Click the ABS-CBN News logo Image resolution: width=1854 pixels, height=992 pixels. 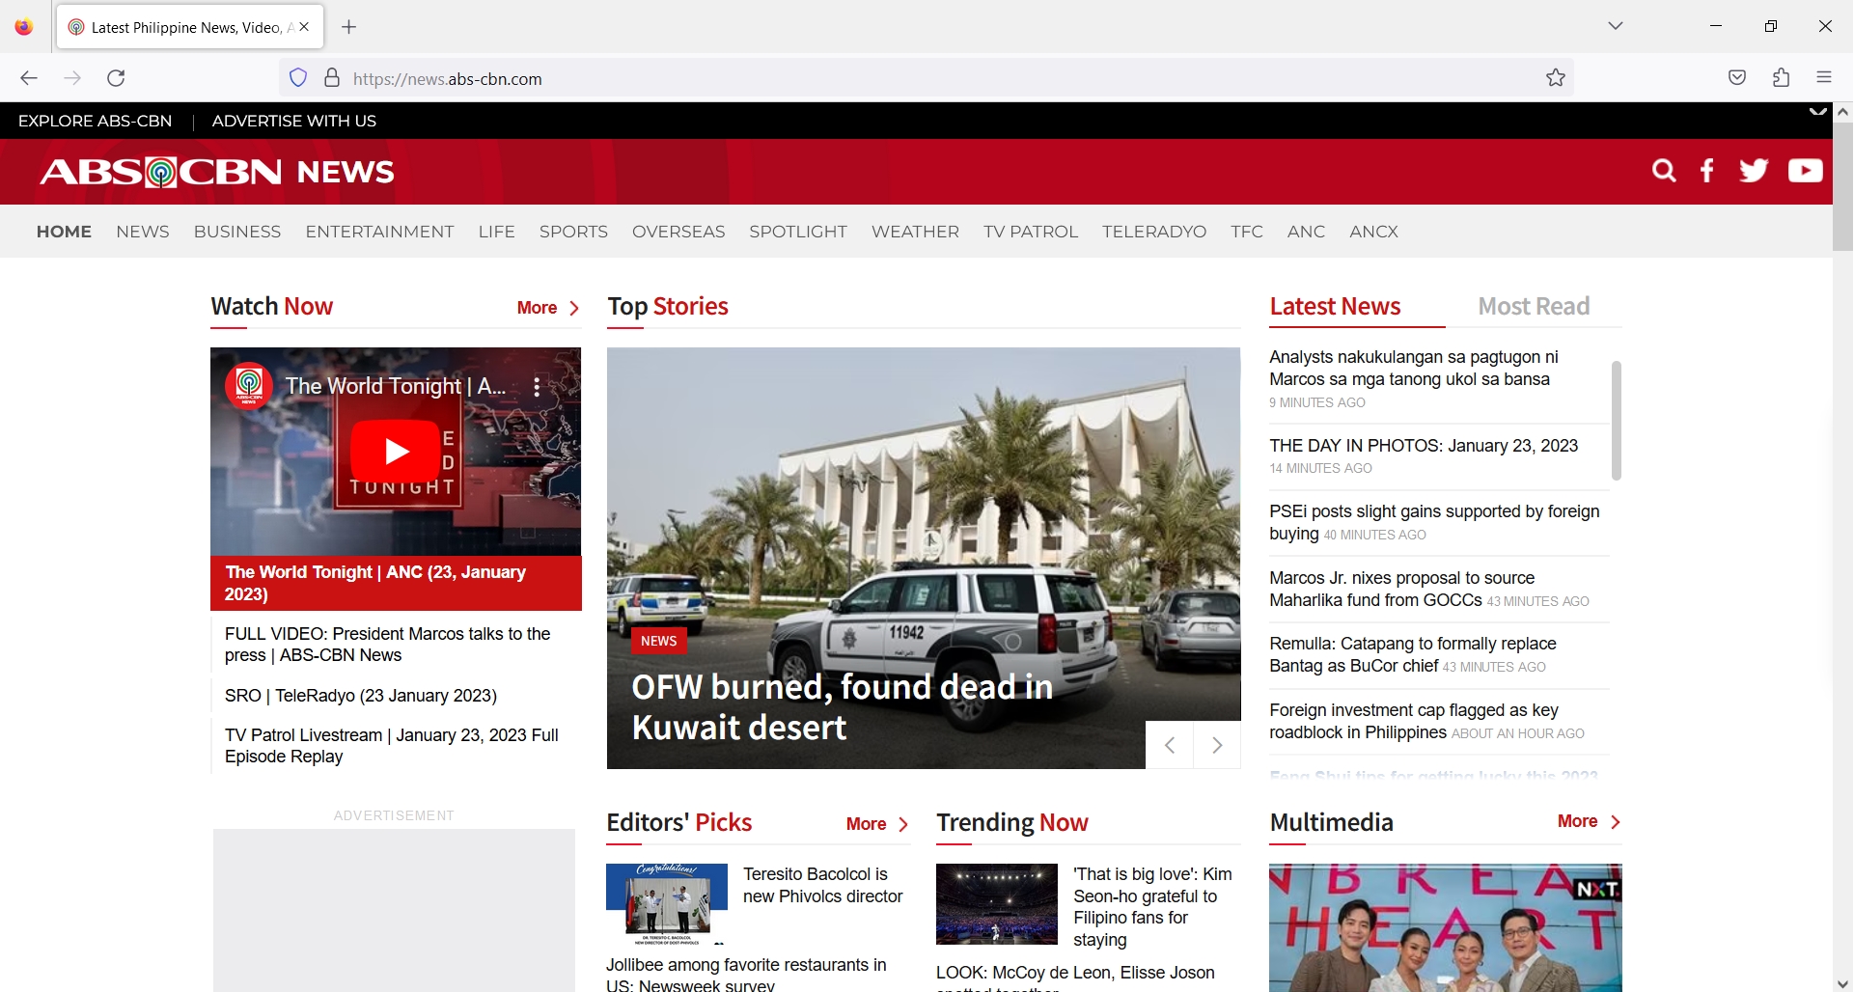click(214, 171)
